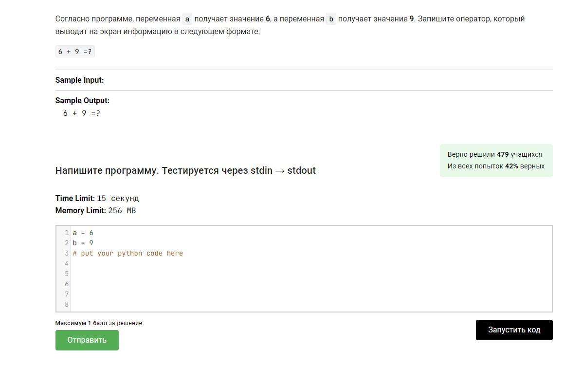Screen dimensions: 564x367
Task: Click the Time Limit 15 секунд text
Action: [x=97, y=198]
